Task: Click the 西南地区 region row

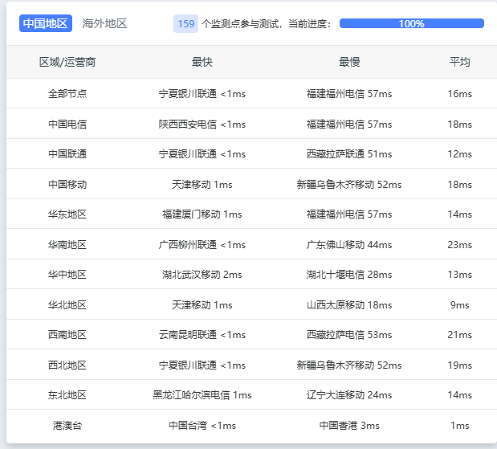Action: (67, 335)
